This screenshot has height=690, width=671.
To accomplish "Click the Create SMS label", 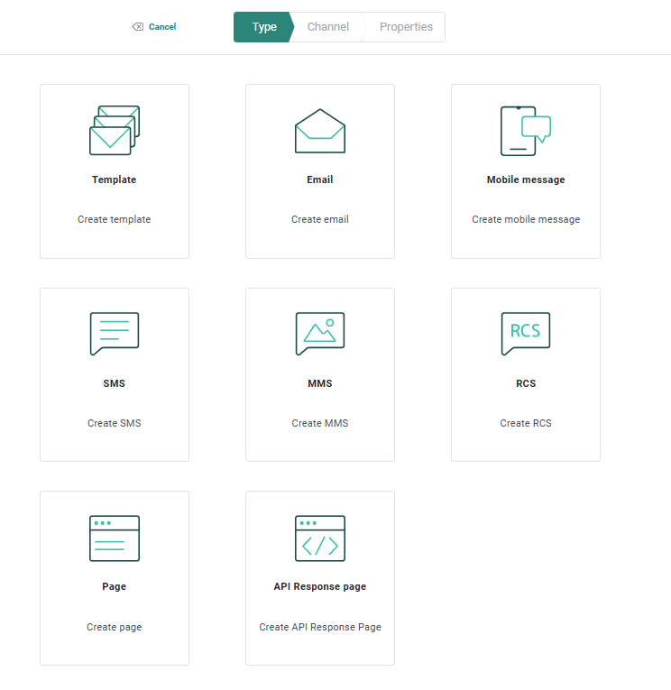I will 115,423.
